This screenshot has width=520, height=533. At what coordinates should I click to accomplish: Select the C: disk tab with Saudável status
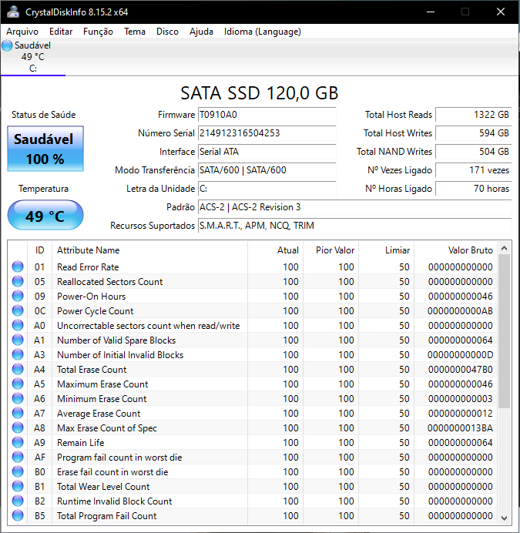(x=32, y=57)
